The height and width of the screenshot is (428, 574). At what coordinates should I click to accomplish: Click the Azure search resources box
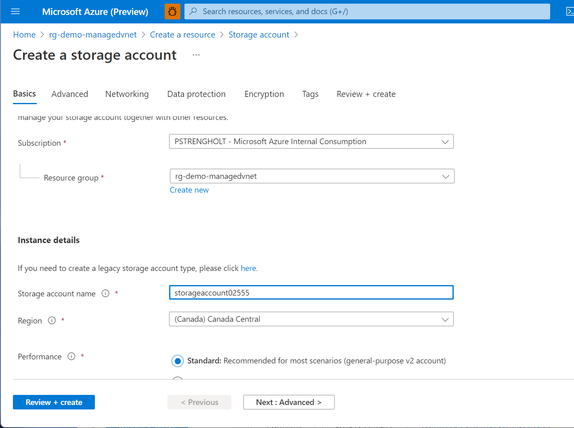tap(367, 11)
